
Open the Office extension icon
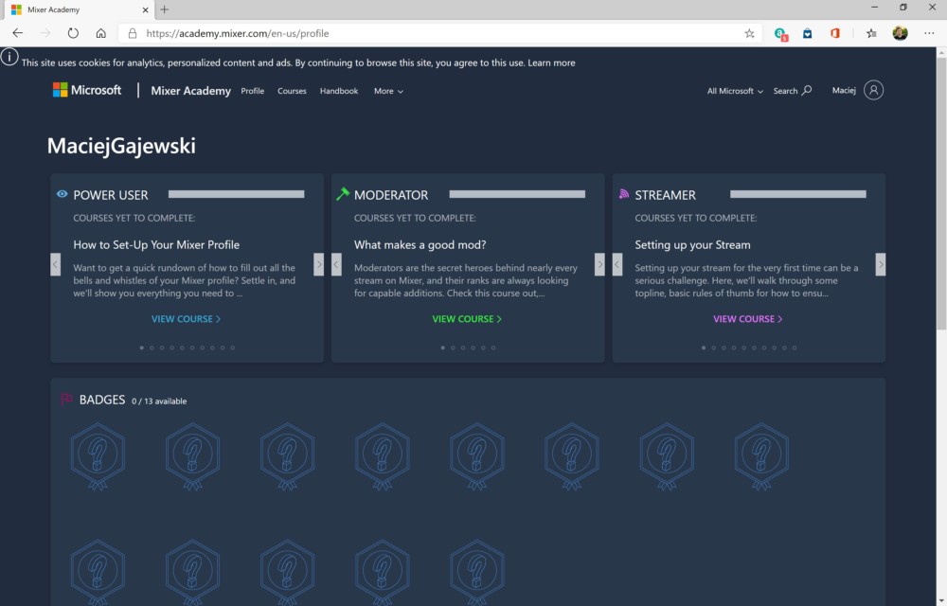coord(835,33)
